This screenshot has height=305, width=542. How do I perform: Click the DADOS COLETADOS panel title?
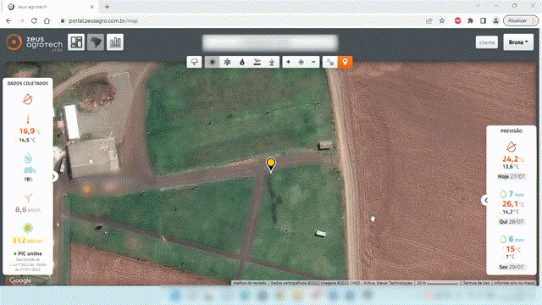click(28, 83)
